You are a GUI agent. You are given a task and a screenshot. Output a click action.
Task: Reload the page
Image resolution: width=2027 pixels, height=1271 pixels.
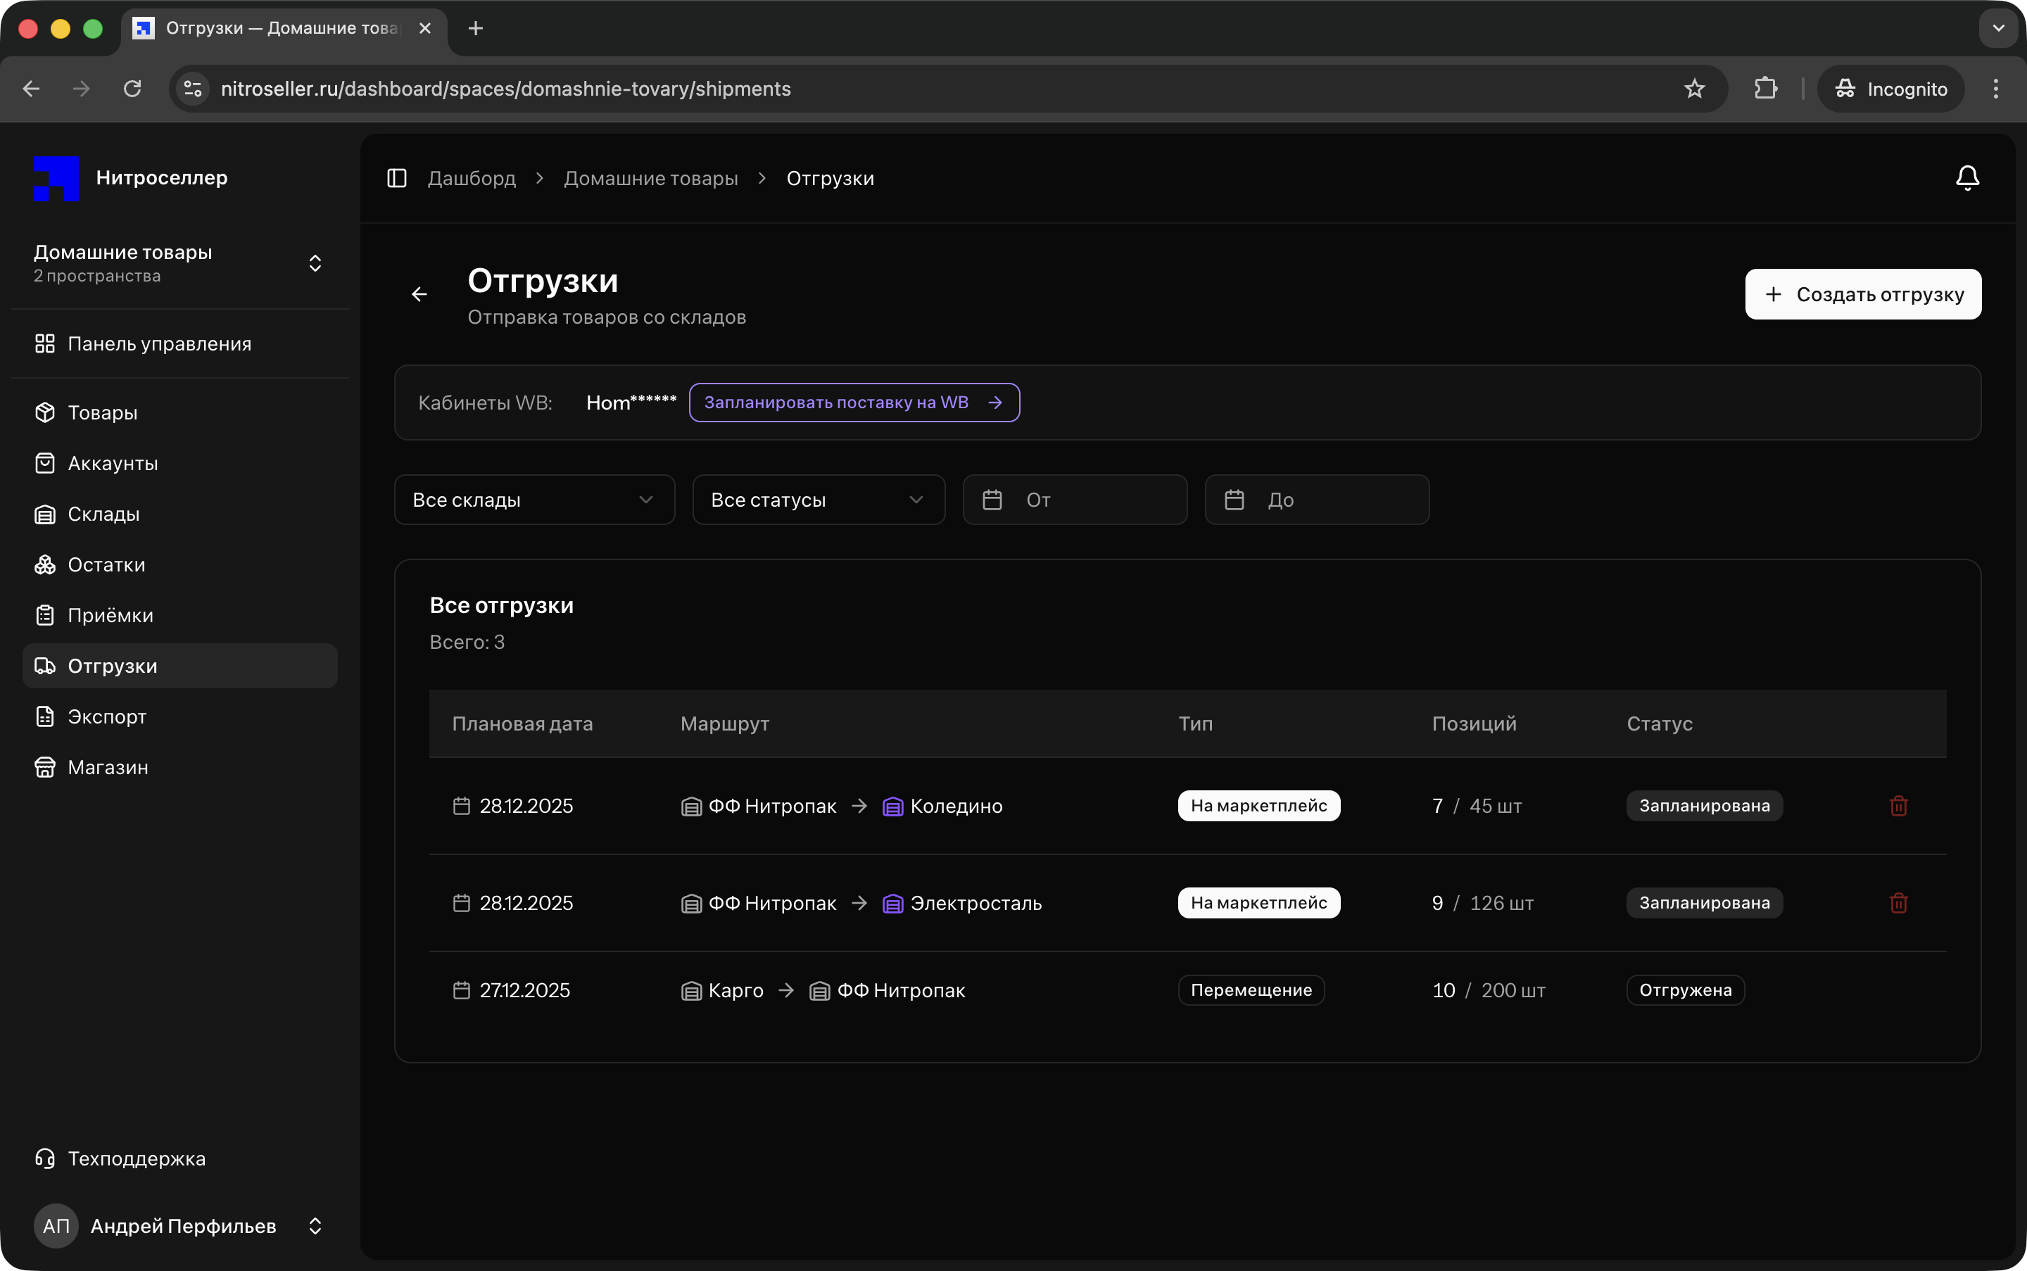tap(132, 89)
